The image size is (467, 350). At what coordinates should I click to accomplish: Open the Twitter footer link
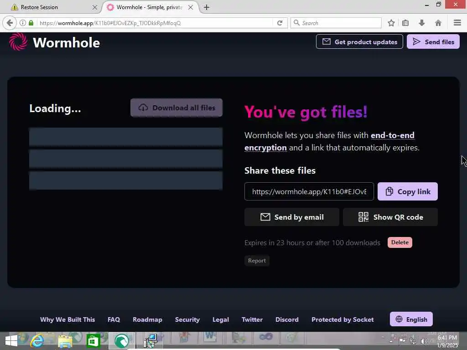(x=252, y=319)
